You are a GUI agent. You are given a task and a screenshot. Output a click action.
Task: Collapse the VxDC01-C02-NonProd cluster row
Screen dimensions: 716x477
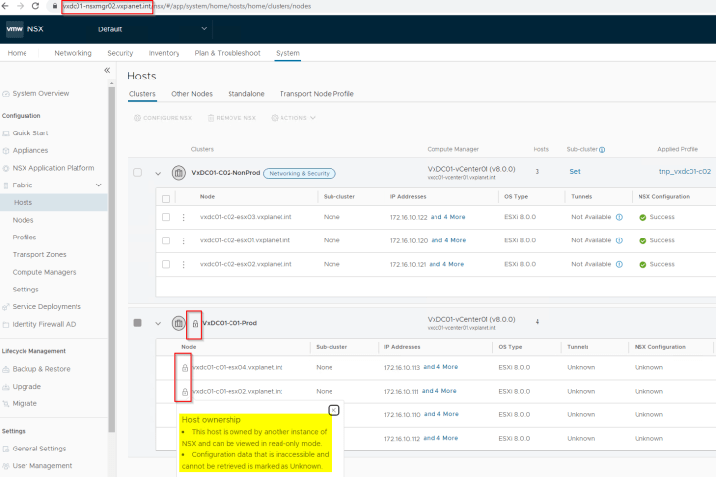tap(158, 173)
